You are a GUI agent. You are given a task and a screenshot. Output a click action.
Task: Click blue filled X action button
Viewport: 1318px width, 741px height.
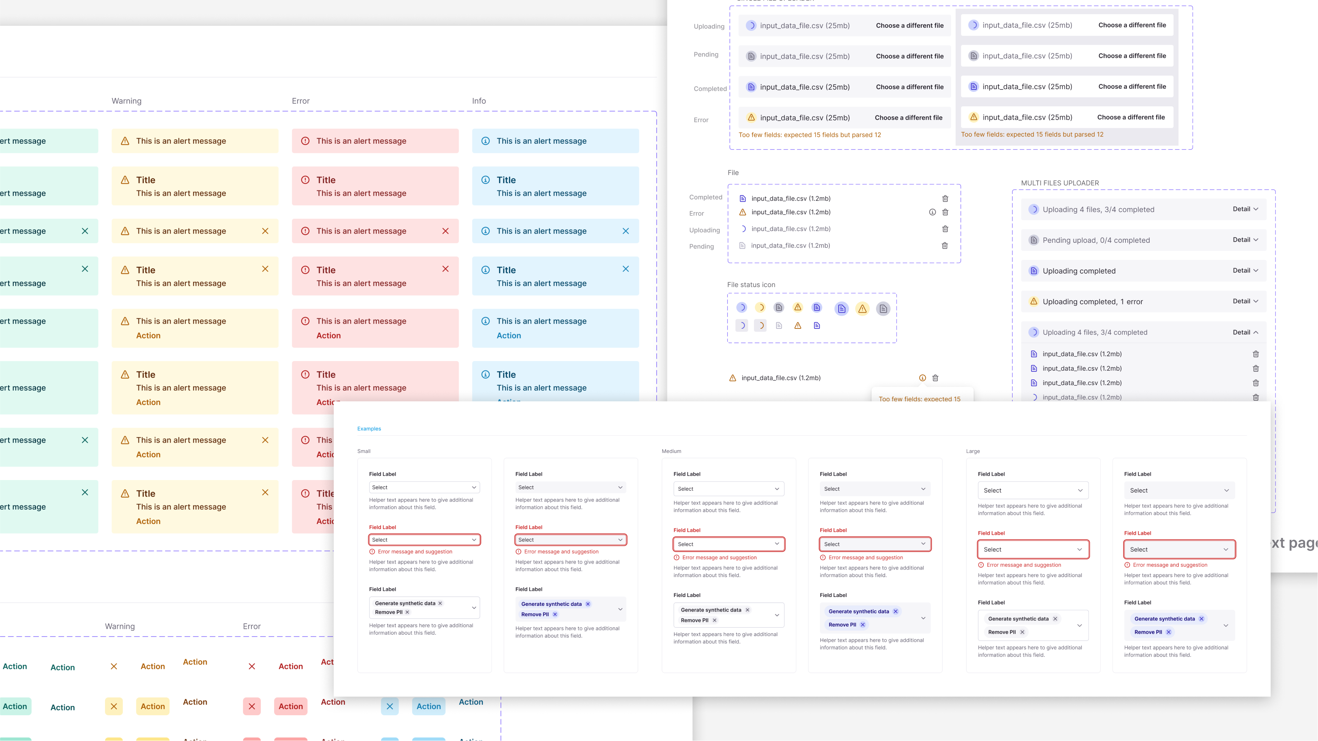point(389,706)
